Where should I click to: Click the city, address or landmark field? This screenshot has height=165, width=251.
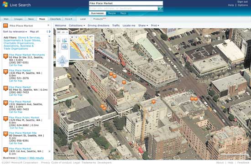click(123, 9)
